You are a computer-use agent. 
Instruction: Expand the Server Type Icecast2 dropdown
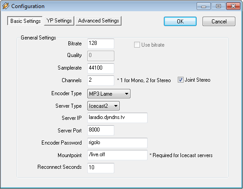point(103,106)
